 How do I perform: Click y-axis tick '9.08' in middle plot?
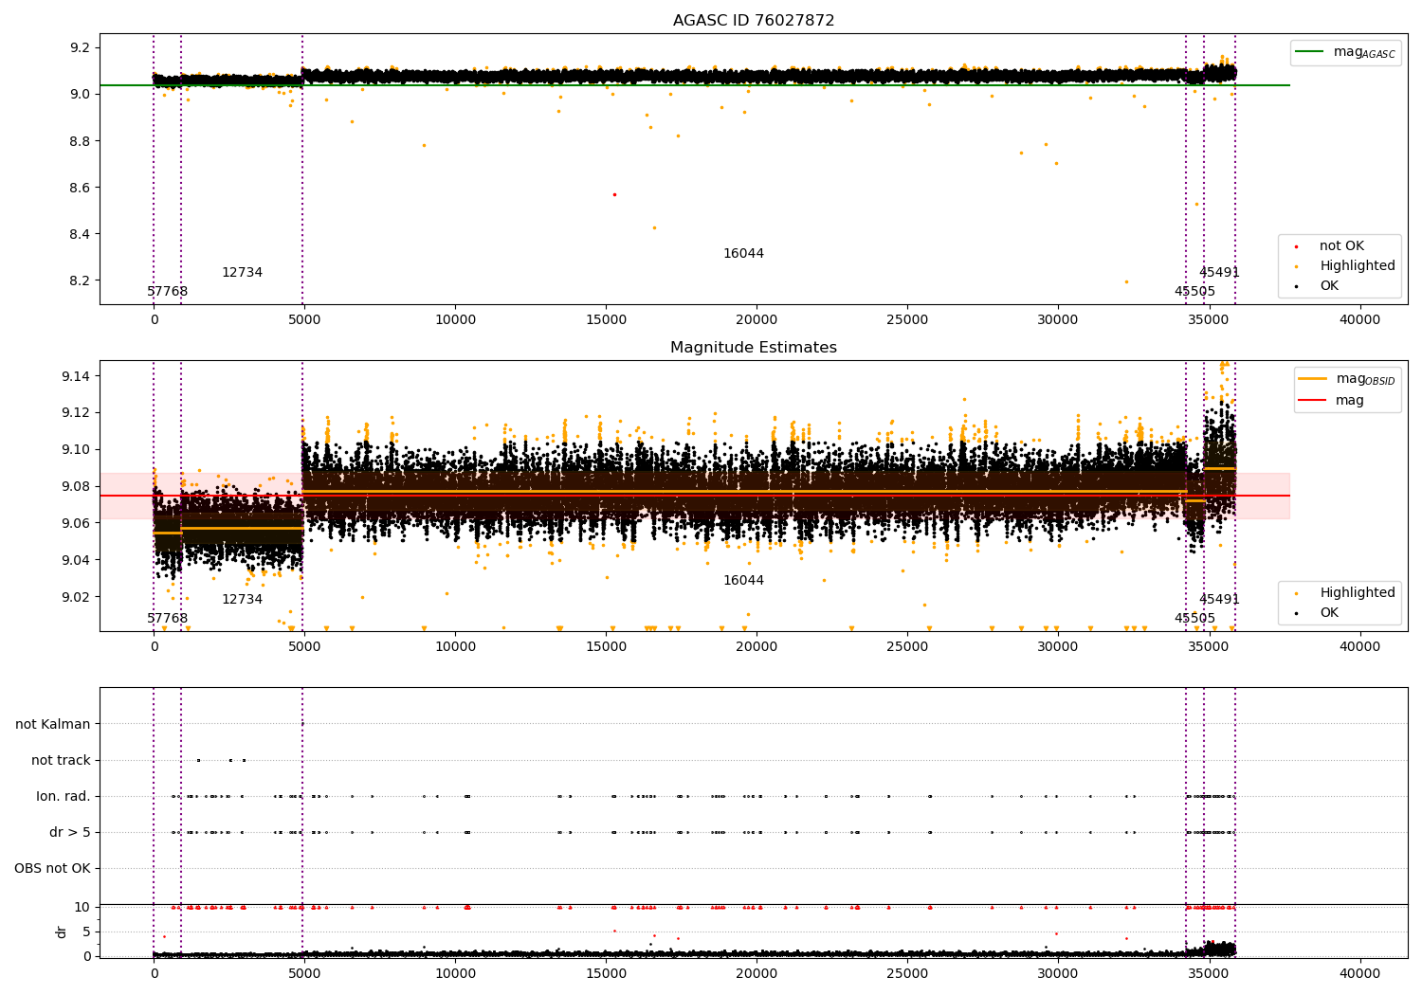tap(77, 487)
